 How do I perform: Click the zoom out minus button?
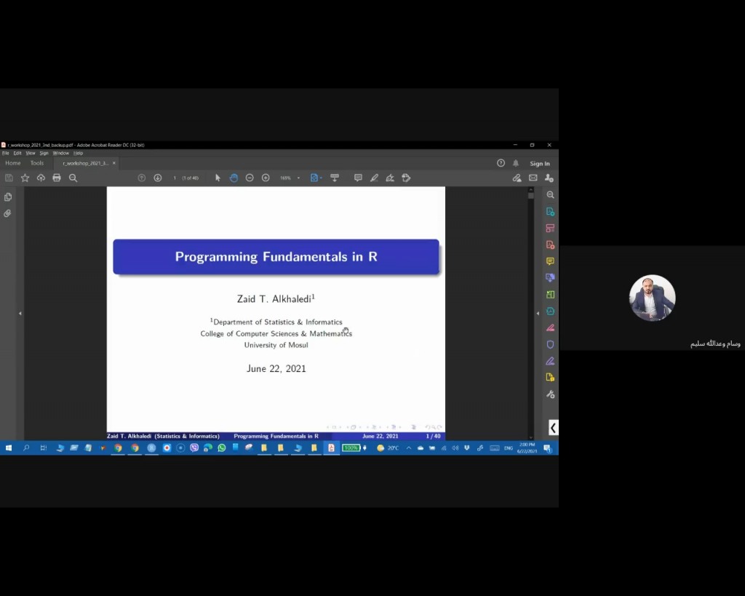click(250, 178)
